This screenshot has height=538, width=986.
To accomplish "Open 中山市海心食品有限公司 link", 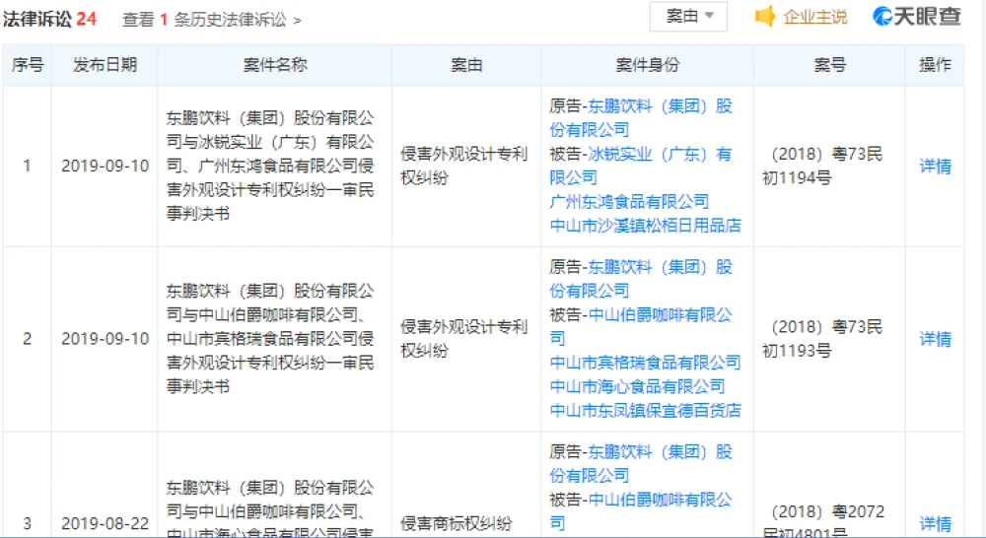I will tap(637, 386).
